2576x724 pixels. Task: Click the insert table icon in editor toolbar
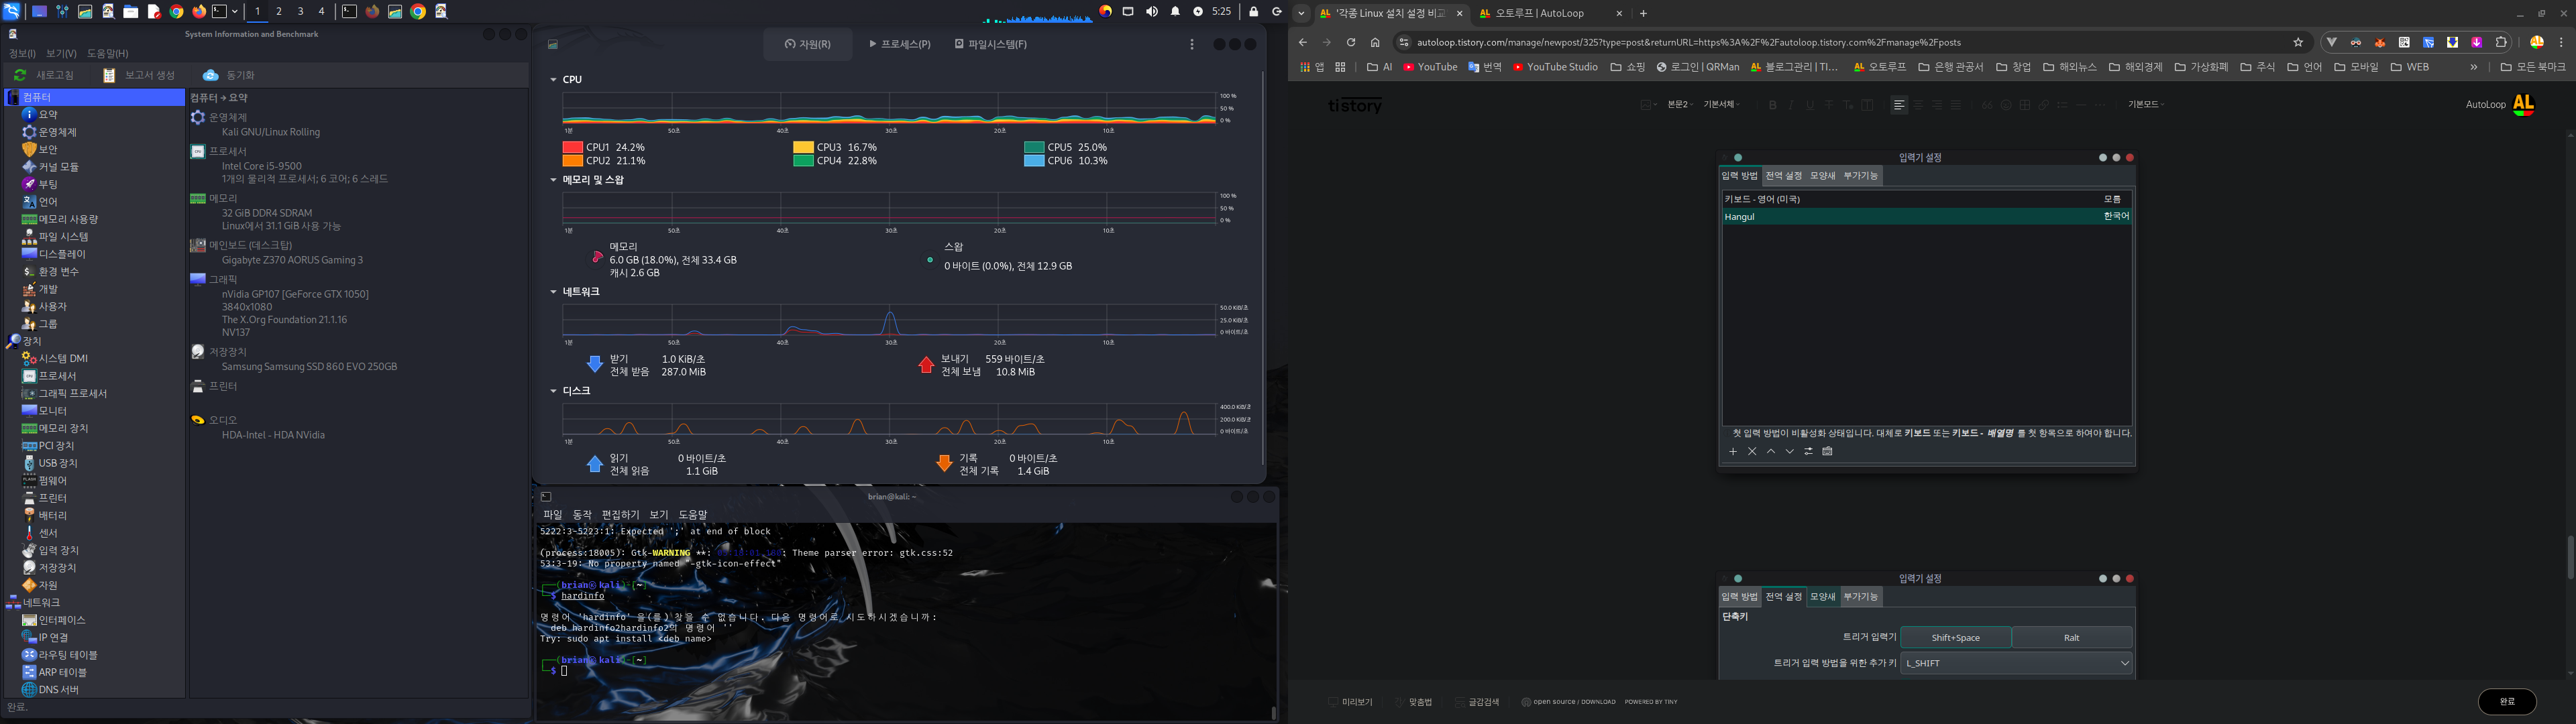[x=2025, y=105]
